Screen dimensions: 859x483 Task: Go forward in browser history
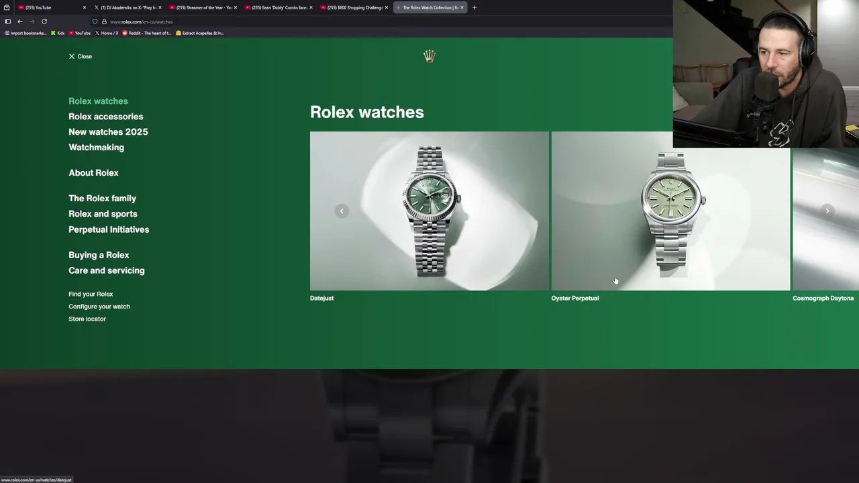(32, 21)
